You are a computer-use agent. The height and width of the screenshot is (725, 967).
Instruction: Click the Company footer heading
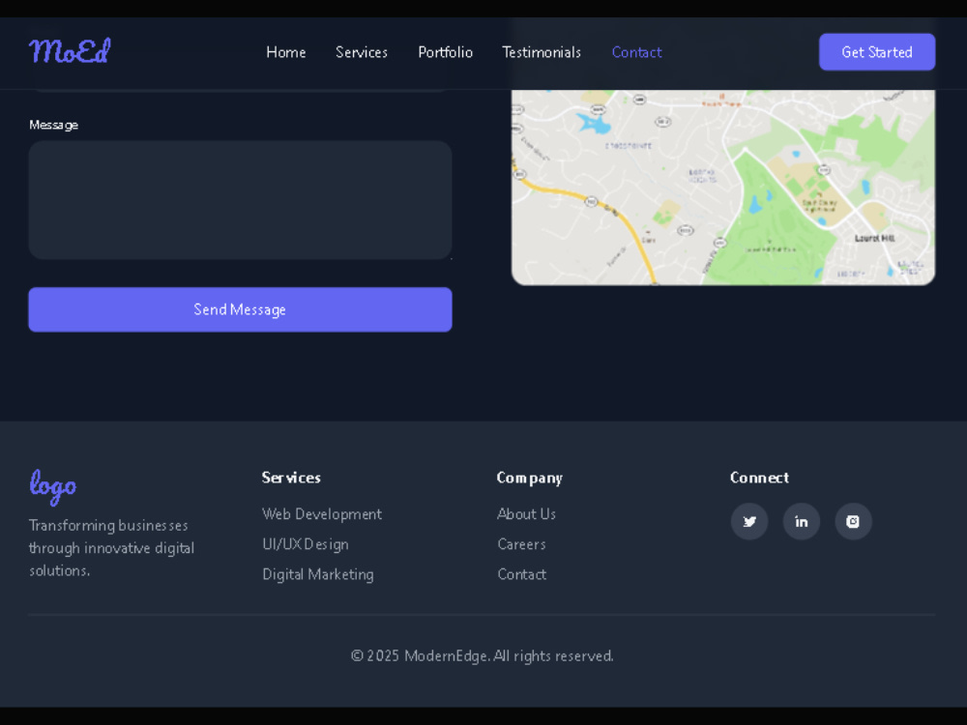[x=530, y=478]
